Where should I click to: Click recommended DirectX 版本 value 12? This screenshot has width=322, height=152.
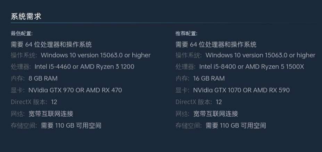[x=219, y=102]
